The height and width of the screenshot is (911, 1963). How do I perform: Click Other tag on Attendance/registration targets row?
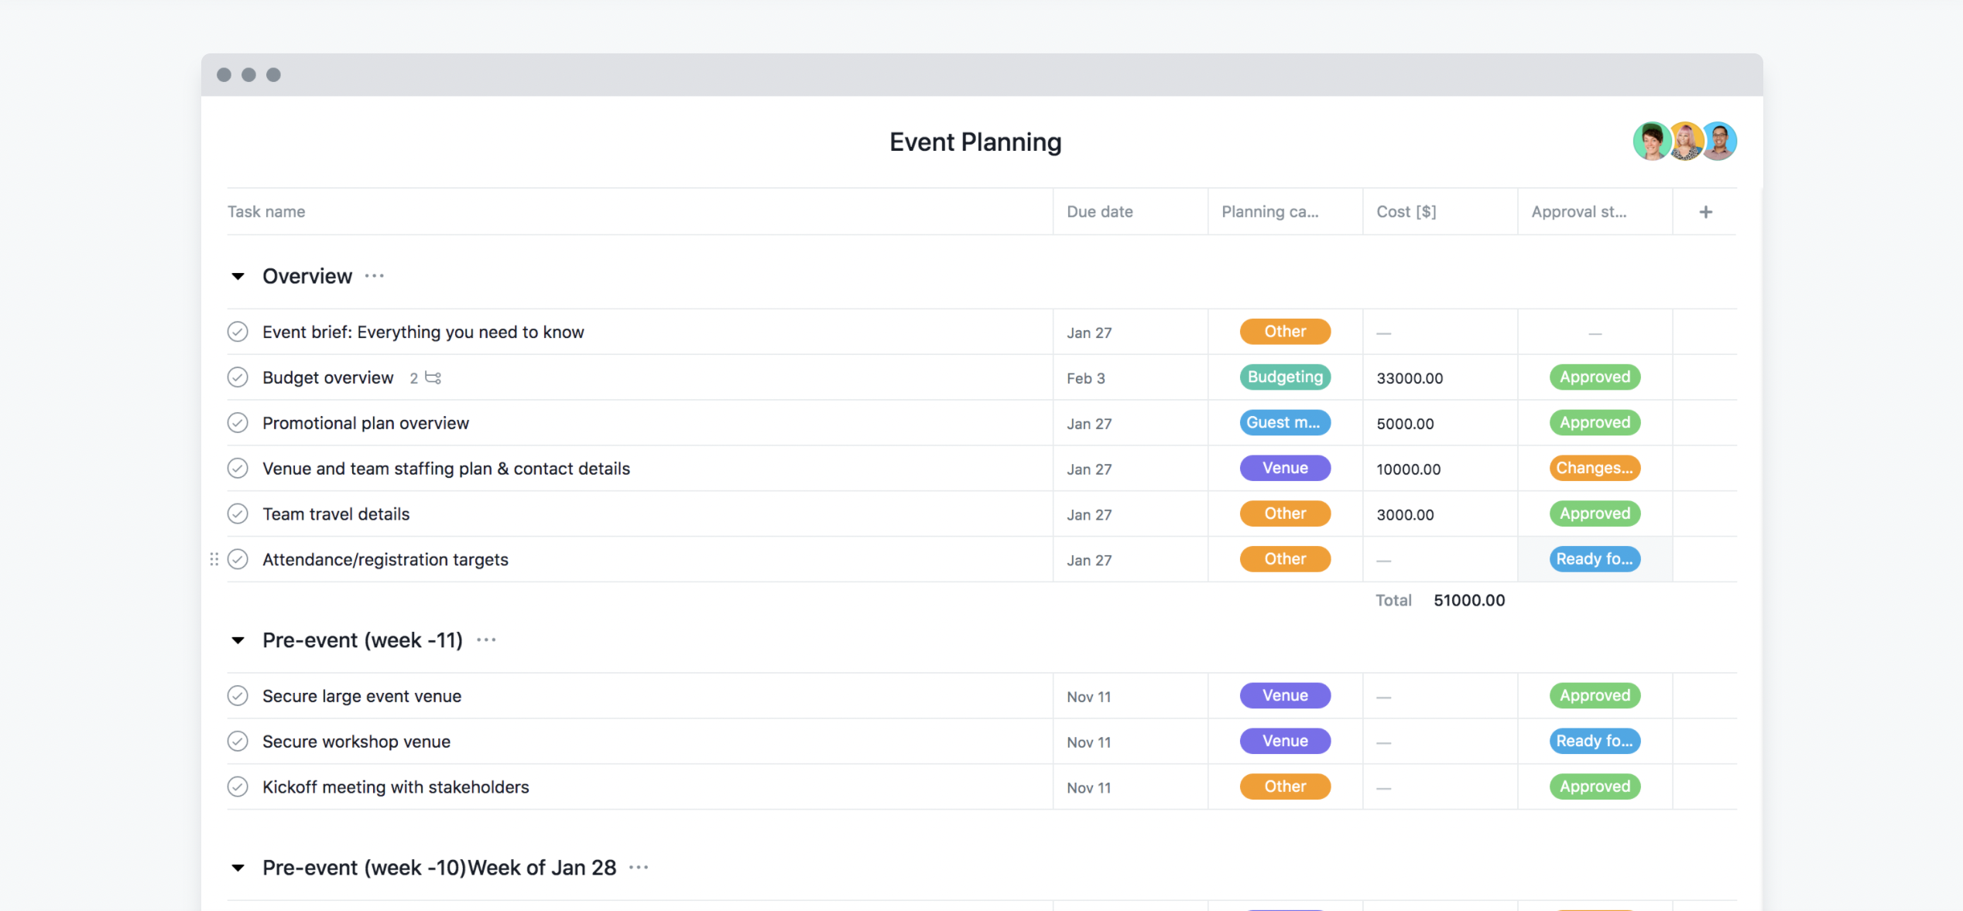point(1285,559)
